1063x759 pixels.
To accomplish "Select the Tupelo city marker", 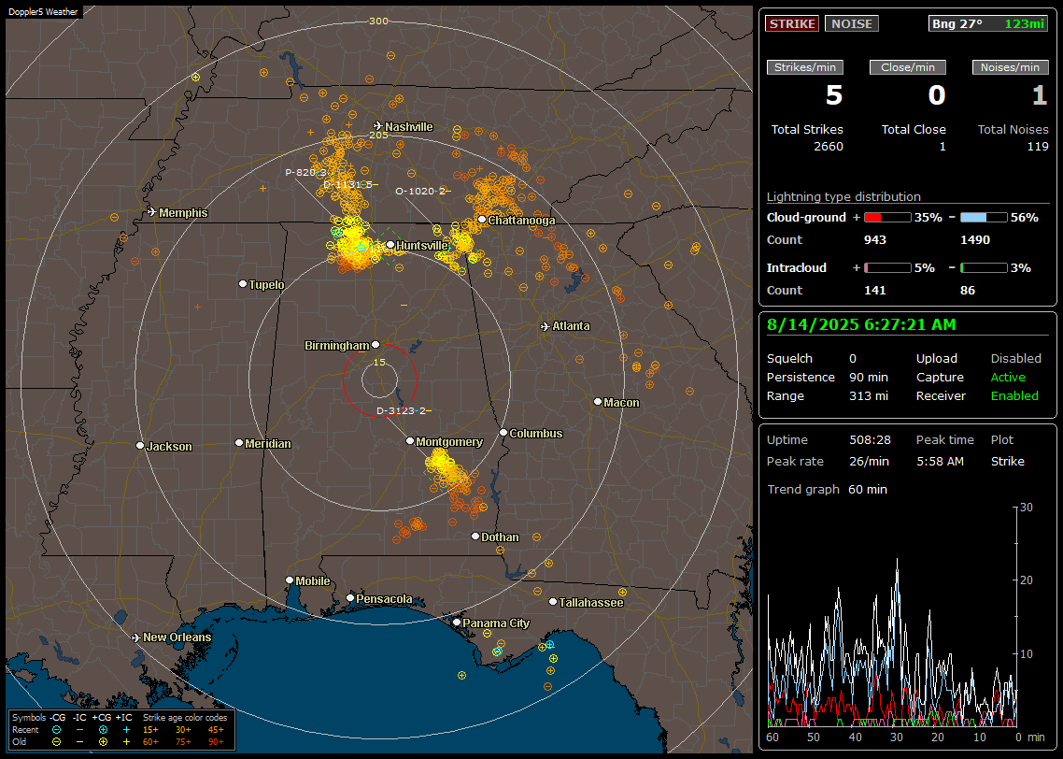I will pos(243,283).
